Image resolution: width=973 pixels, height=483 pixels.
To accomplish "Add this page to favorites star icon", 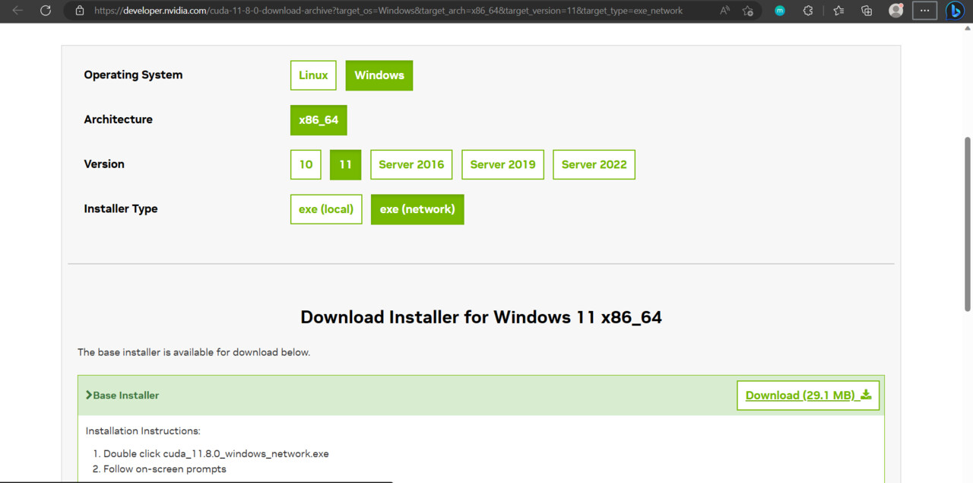I will (748, 11).
